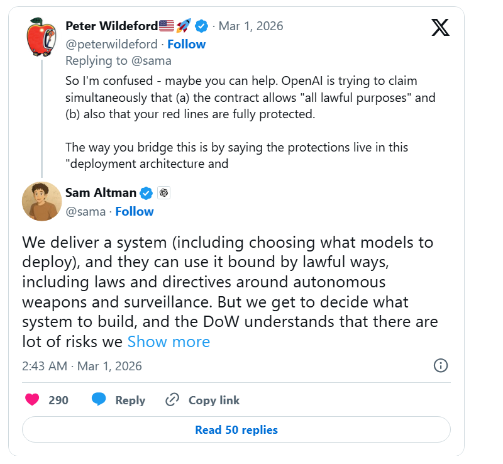Click the info circle icon
The image size is (503, 464).
441,365
